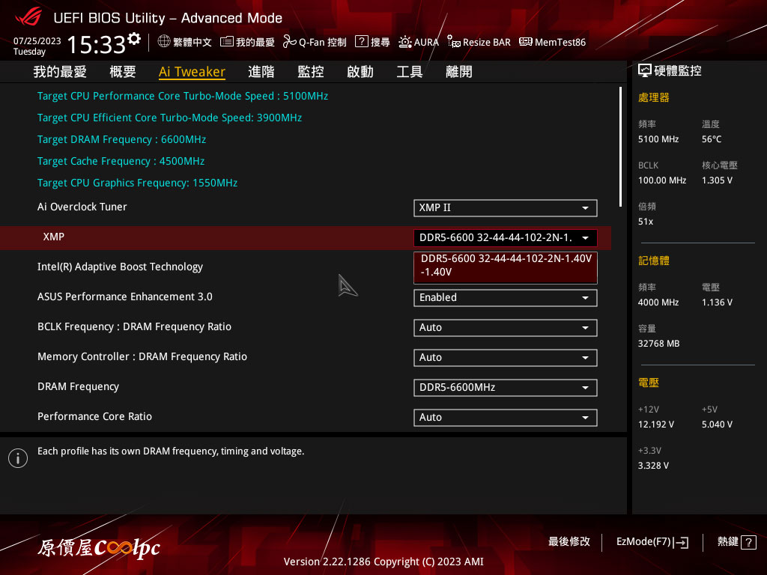This screenshot has height=575, width=767.
Task: Click Target CPU Graphics Frequency: 1550MHz text
Action: coord(138,183)
